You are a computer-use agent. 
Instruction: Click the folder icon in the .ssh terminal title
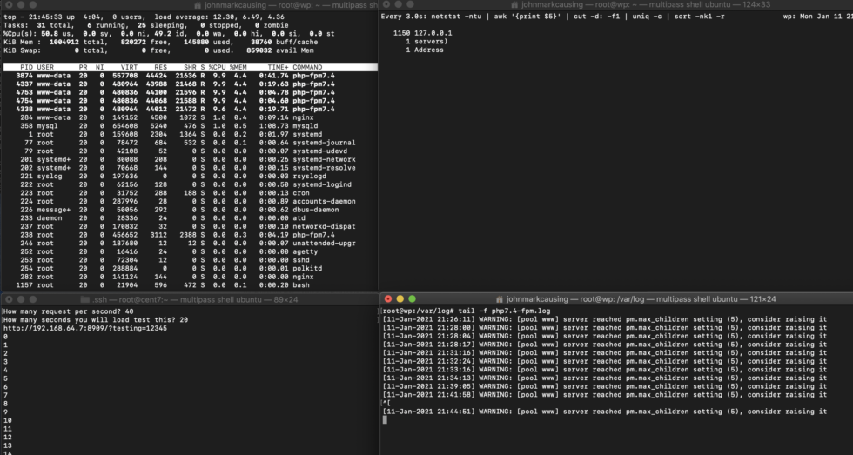tap(84, 299)
